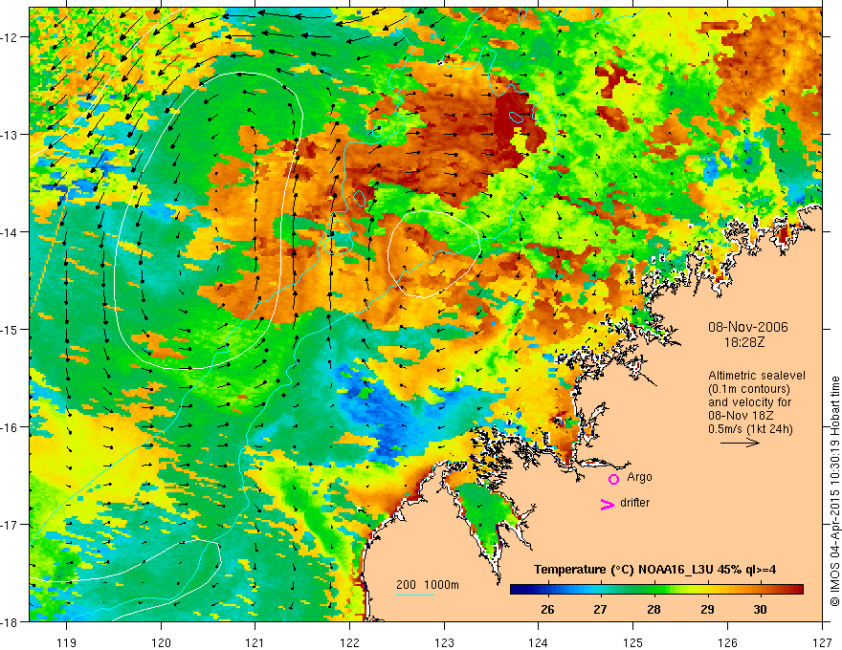Click the magenta Argo circle legend symbol
This screenshot has height=650, width=842.
coord(613,479)
